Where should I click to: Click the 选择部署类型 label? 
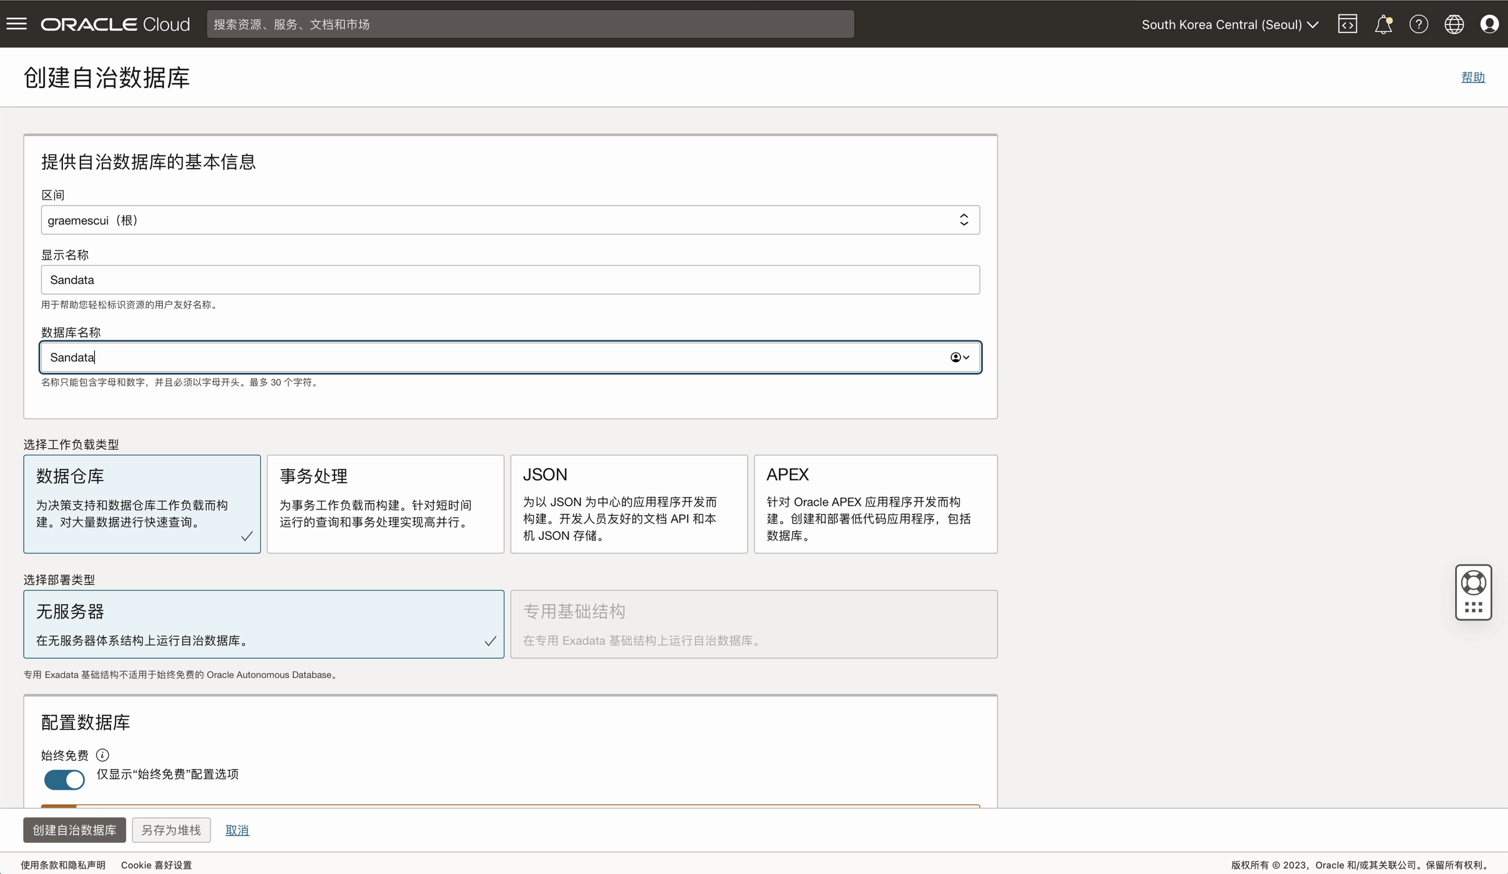pos(59,580)
